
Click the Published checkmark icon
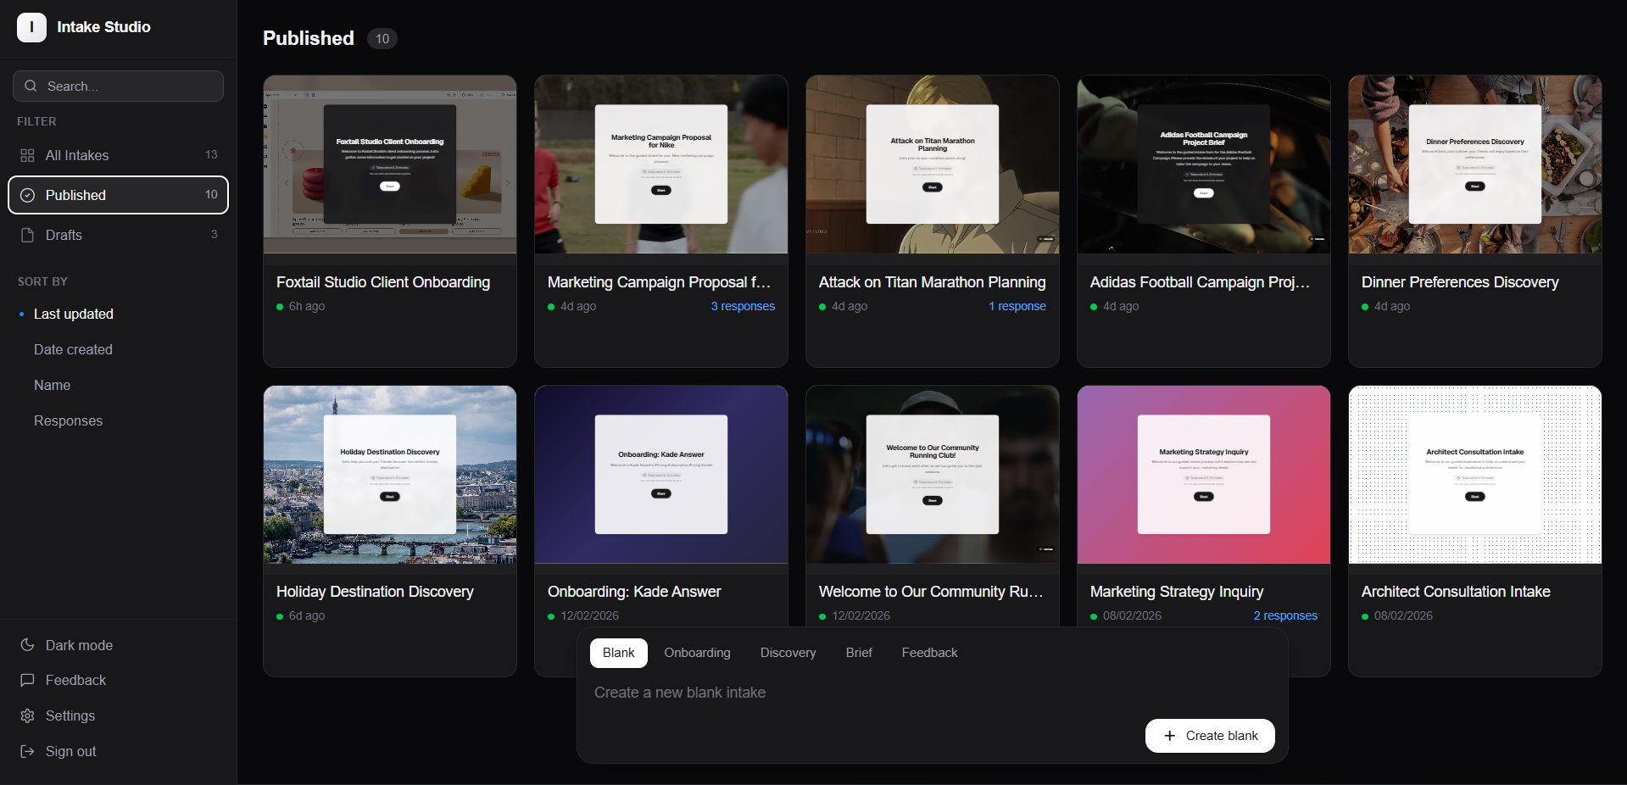[x=26, y=195]
